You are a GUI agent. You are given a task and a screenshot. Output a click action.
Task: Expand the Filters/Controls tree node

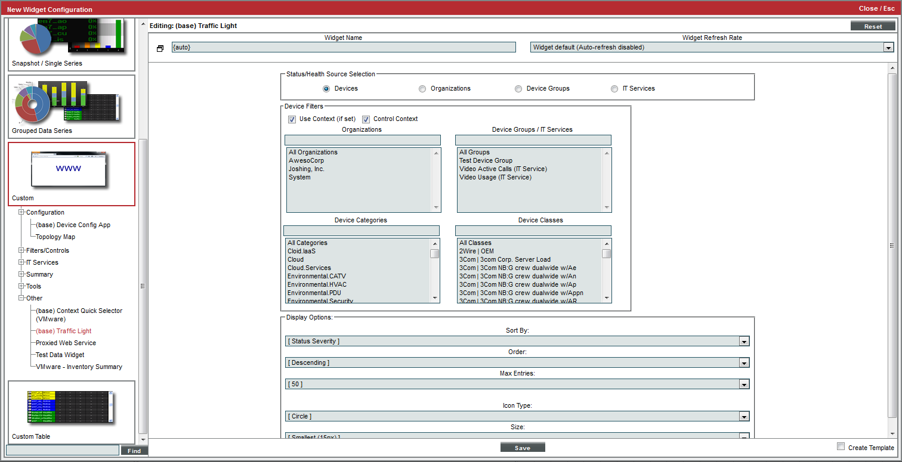[21, 250]
